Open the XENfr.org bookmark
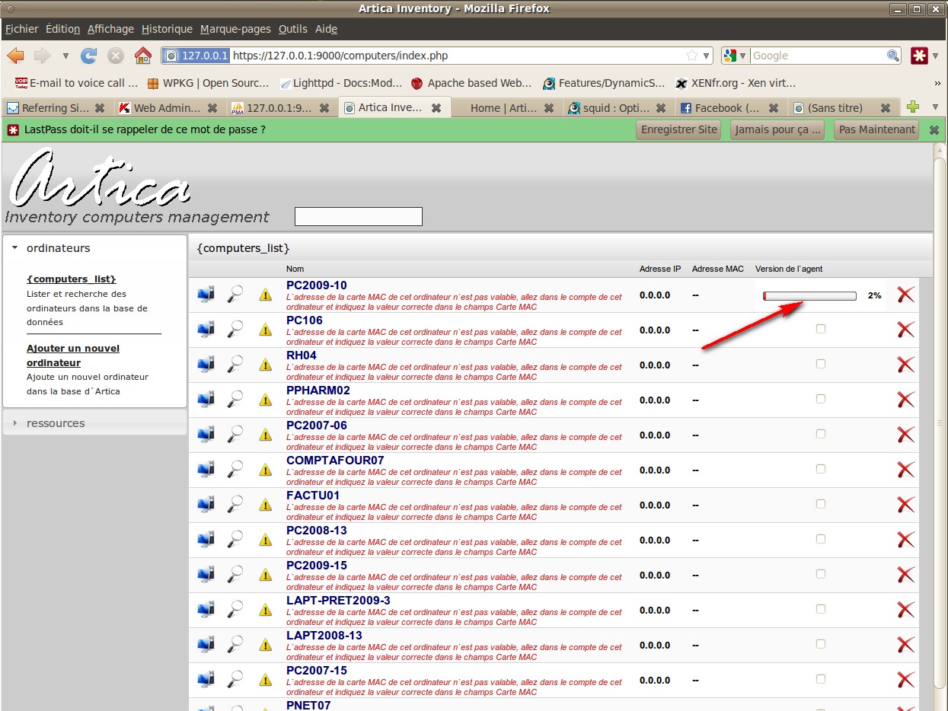This screenshot has width=948, height=711. pyautogui.click(x=735, y=83)
